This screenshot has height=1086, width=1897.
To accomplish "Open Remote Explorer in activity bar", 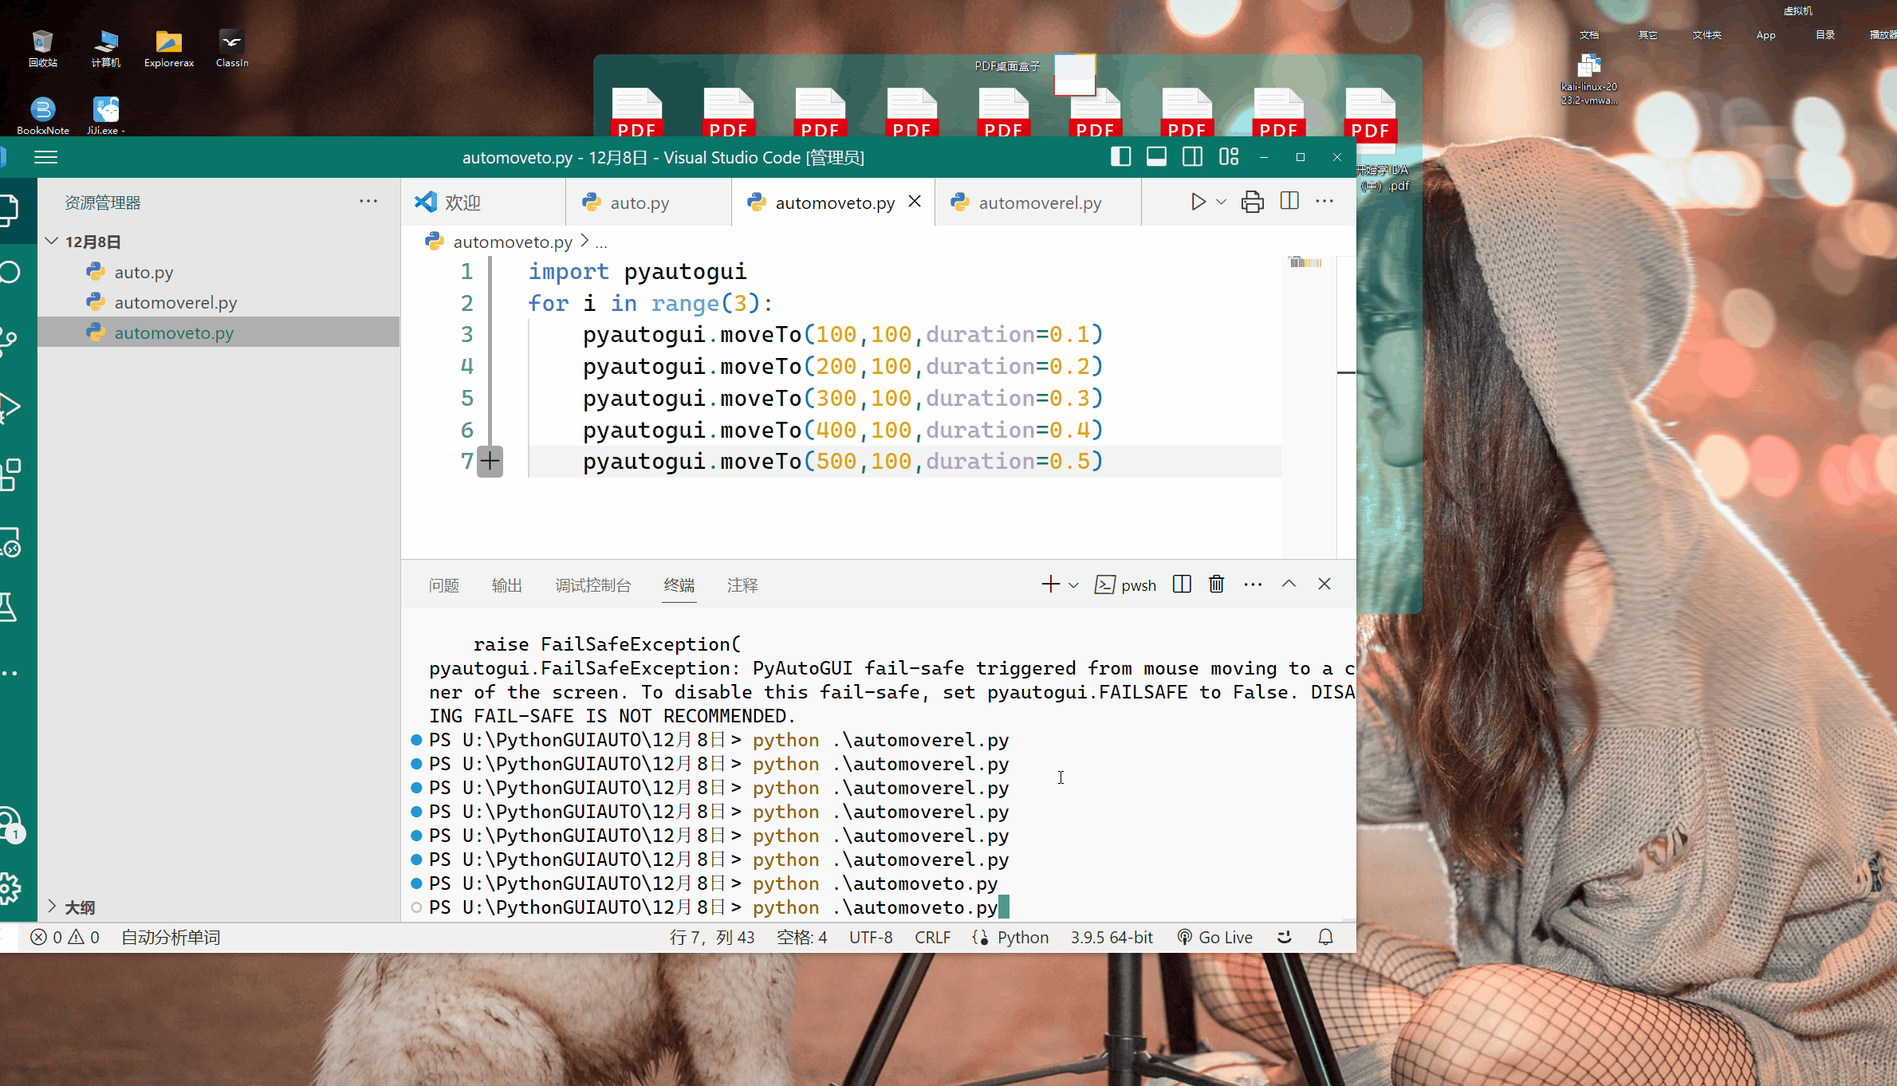I will [10, 542].
